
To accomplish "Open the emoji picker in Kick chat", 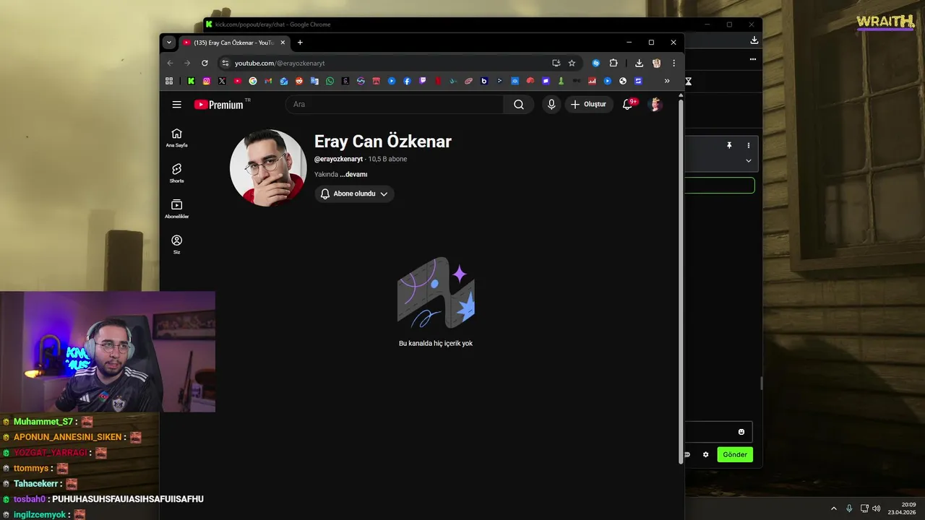I will pos(741,432).
